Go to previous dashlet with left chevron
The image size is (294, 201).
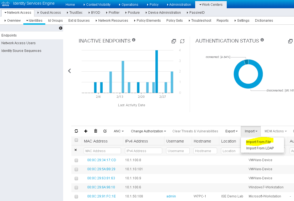(69, 71)
